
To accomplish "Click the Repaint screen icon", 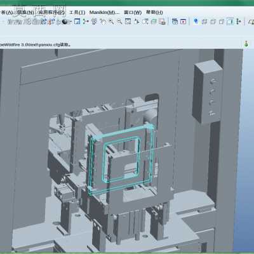I will tap(77, 22).
